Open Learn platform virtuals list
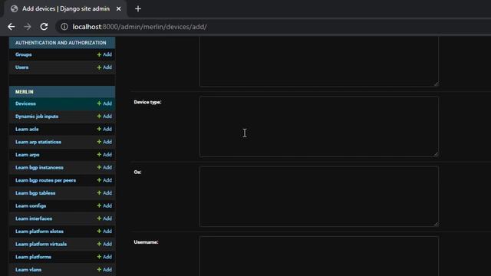 [x=41, y=244]
